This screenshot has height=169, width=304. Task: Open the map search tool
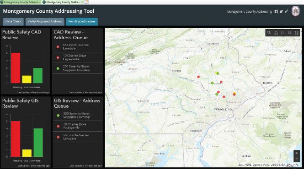pos(269,33)
